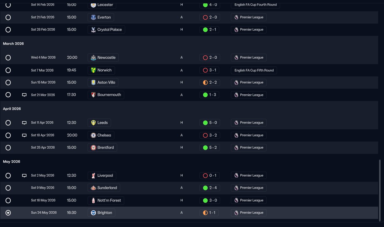Select the radio button for Sat 25 Apr Brentford
384x227 pixels.
[8, 148]
